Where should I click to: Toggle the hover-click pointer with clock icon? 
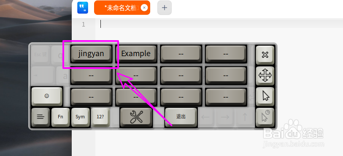click(265, 117)
